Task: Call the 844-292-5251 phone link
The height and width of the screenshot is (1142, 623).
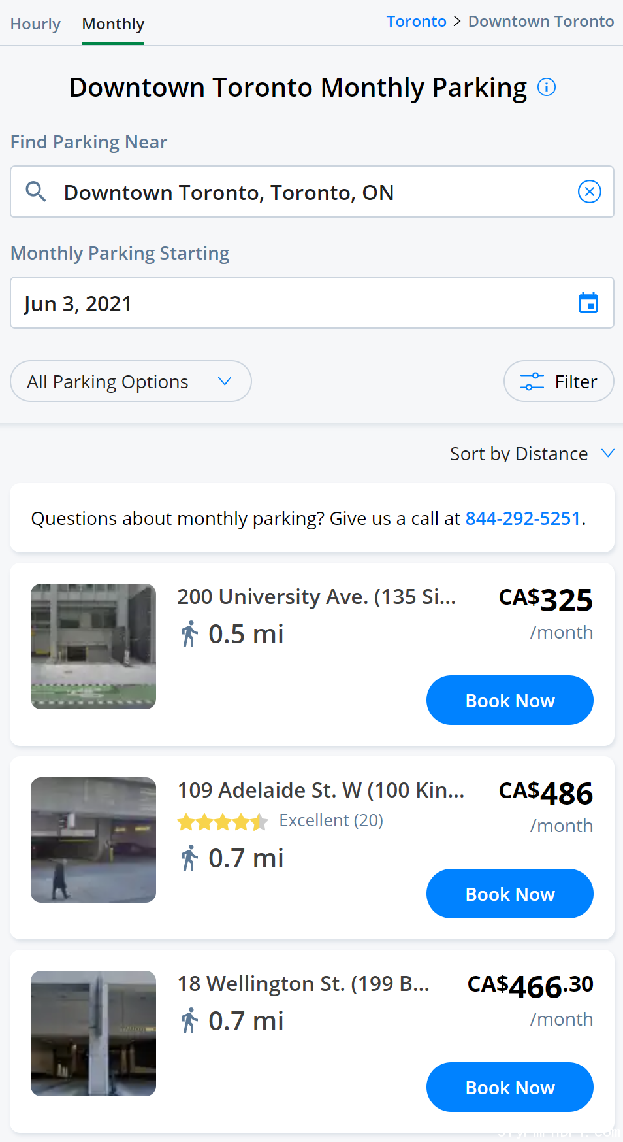Action: 522,518
